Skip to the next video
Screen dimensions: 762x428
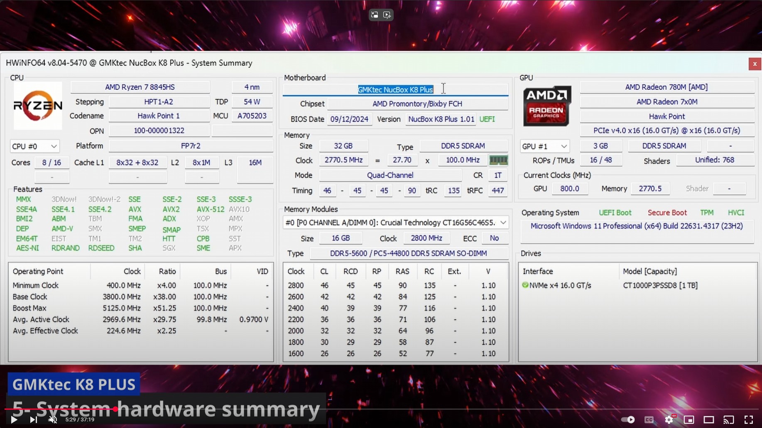[x=33, y=419]
